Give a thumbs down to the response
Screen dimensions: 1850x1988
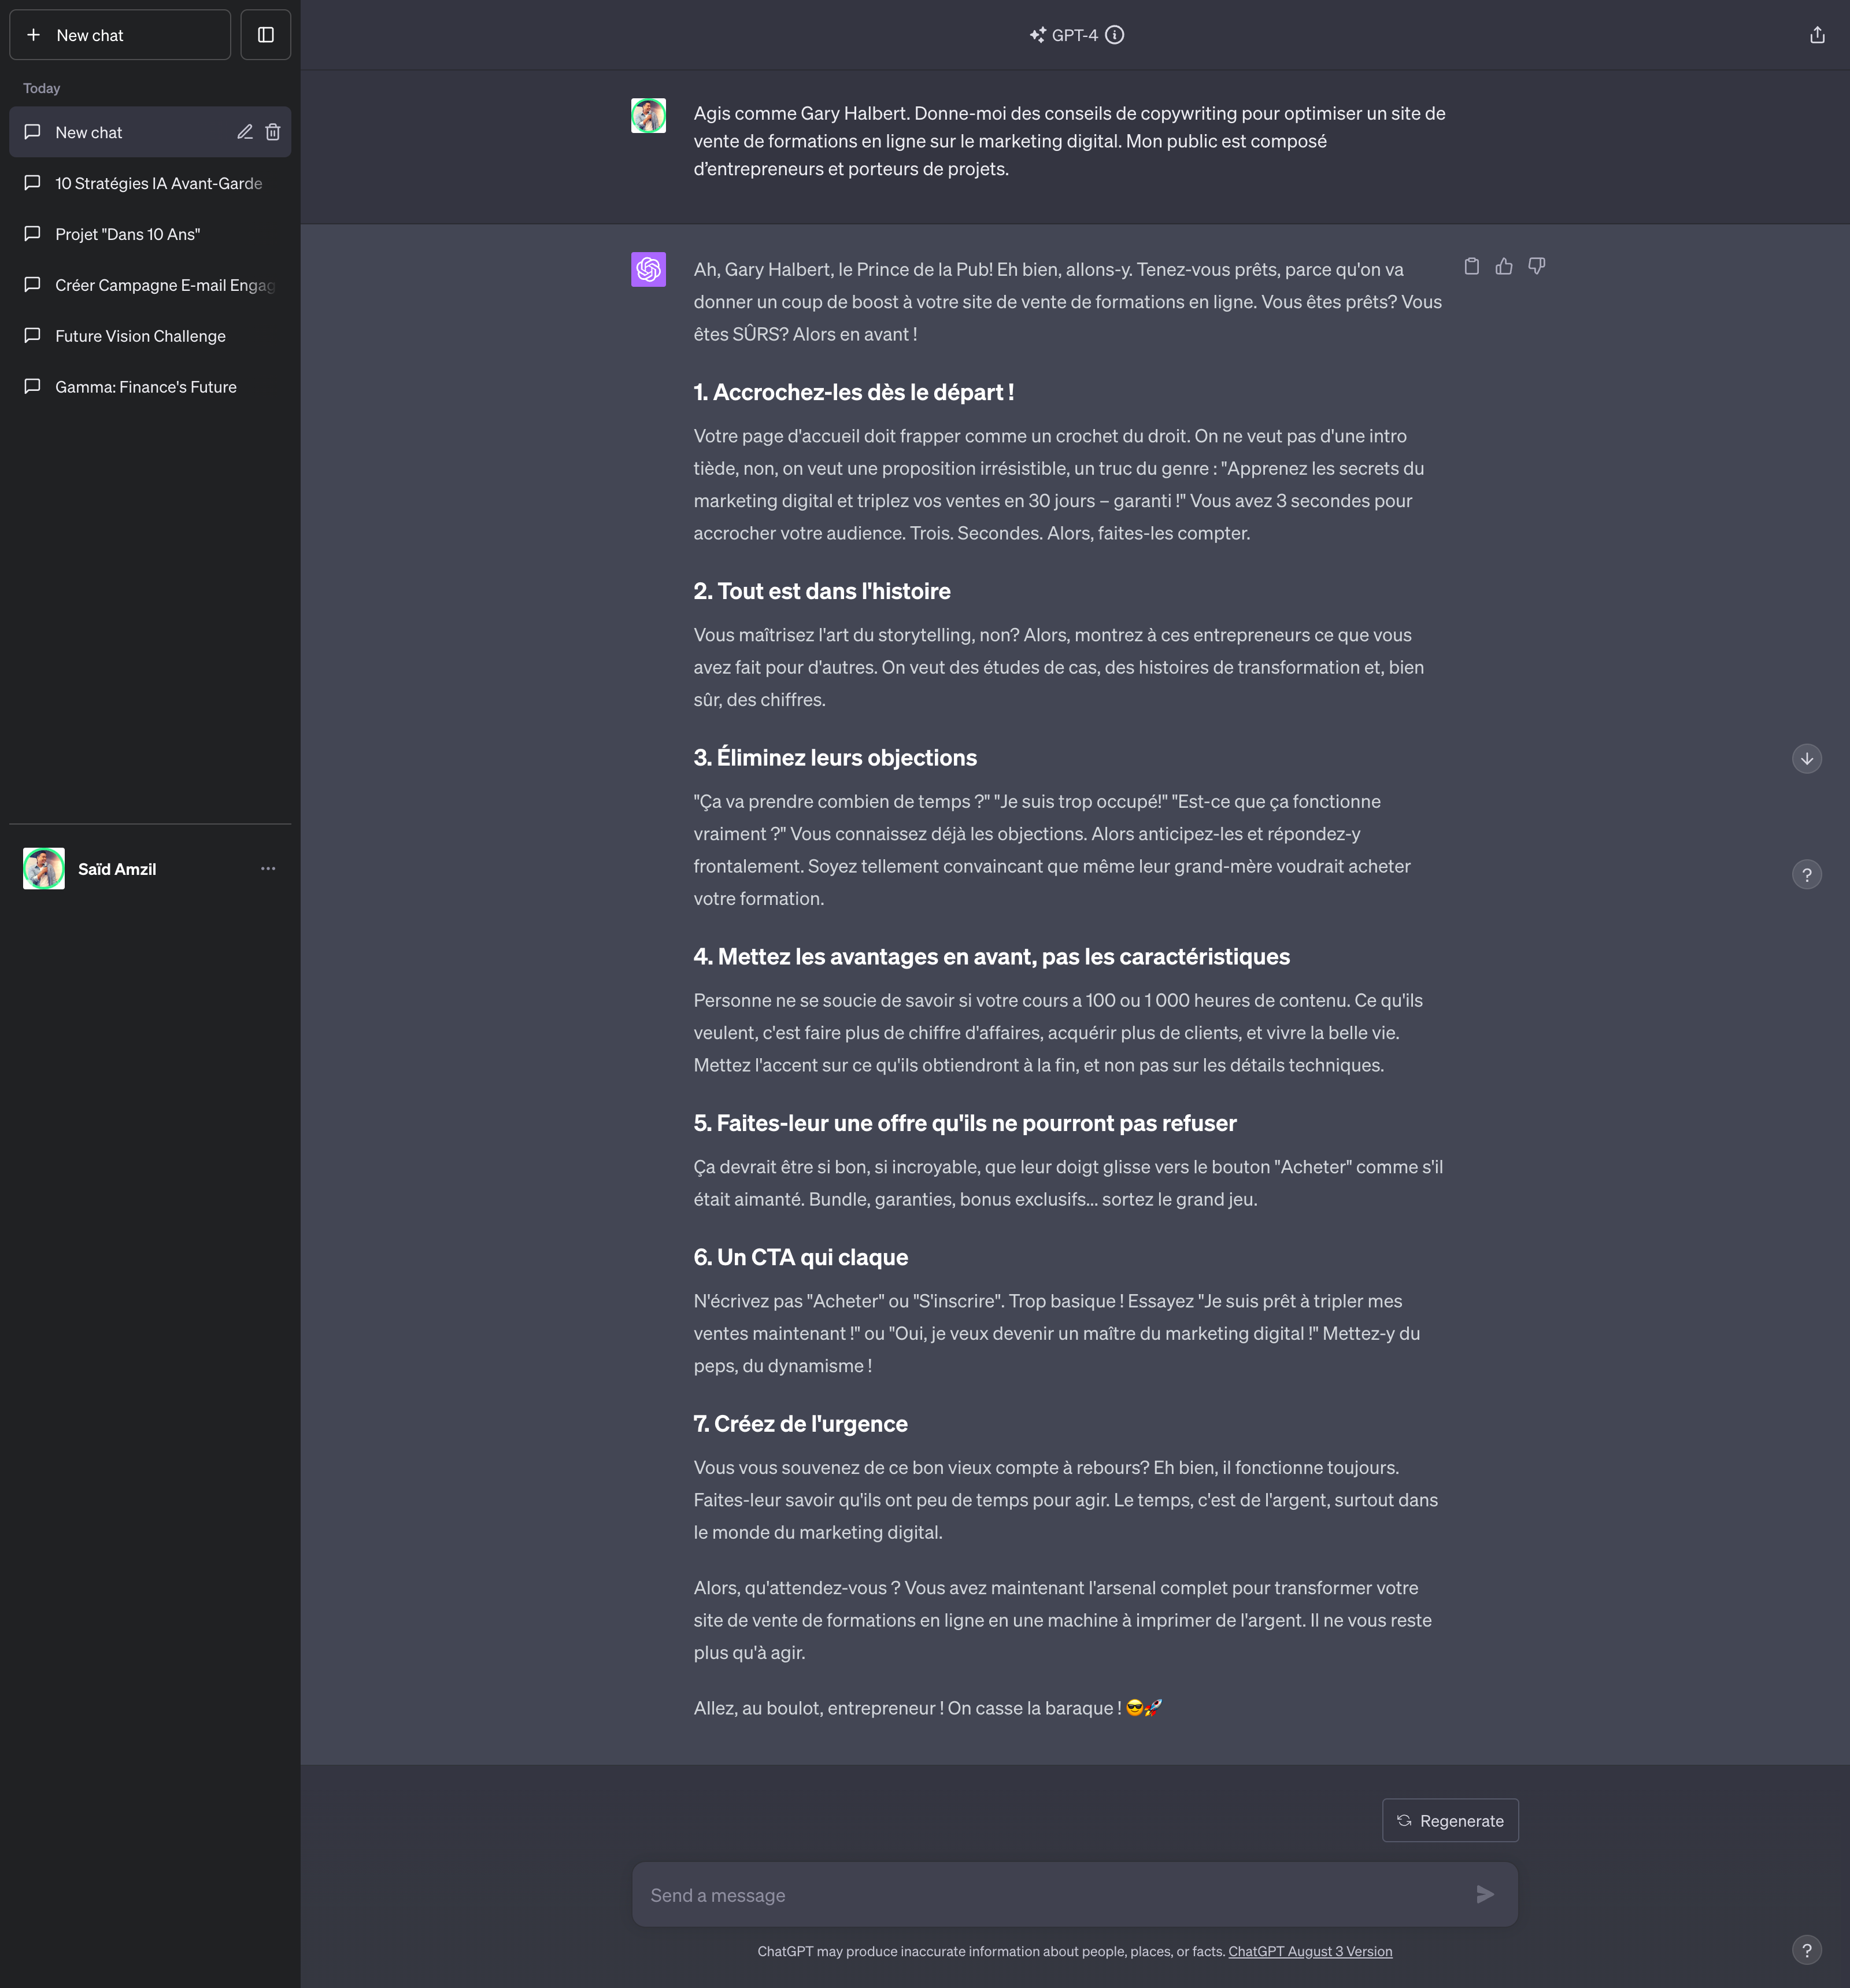click(x=1537, y=266)
